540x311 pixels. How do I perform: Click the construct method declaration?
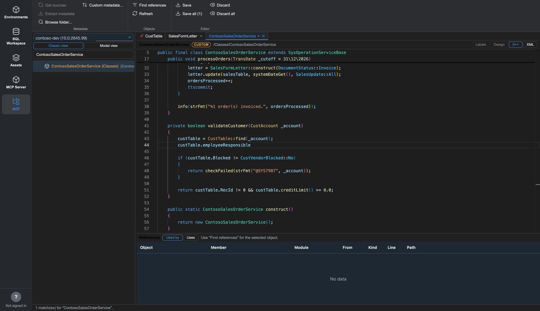[x=230, y=209]
